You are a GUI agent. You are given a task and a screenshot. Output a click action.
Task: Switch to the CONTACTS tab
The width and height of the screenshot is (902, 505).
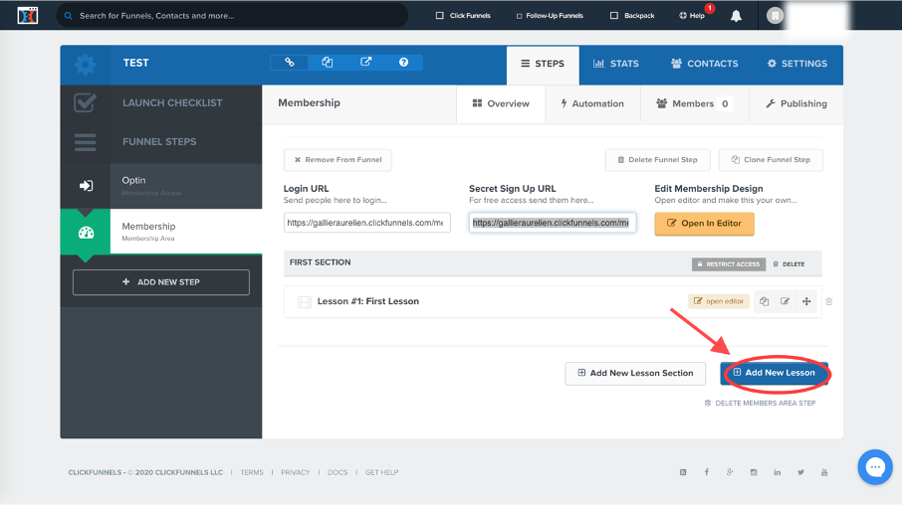pyautogui.click(x=704, y=64)
